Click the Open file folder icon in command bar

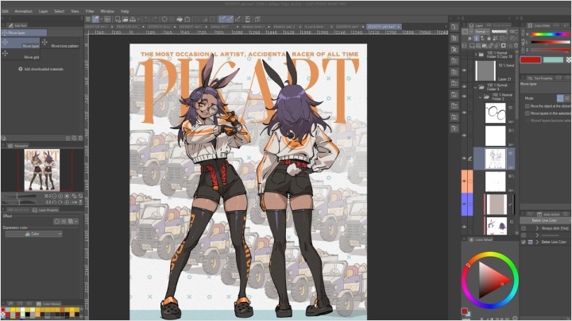tap(126, 19)
